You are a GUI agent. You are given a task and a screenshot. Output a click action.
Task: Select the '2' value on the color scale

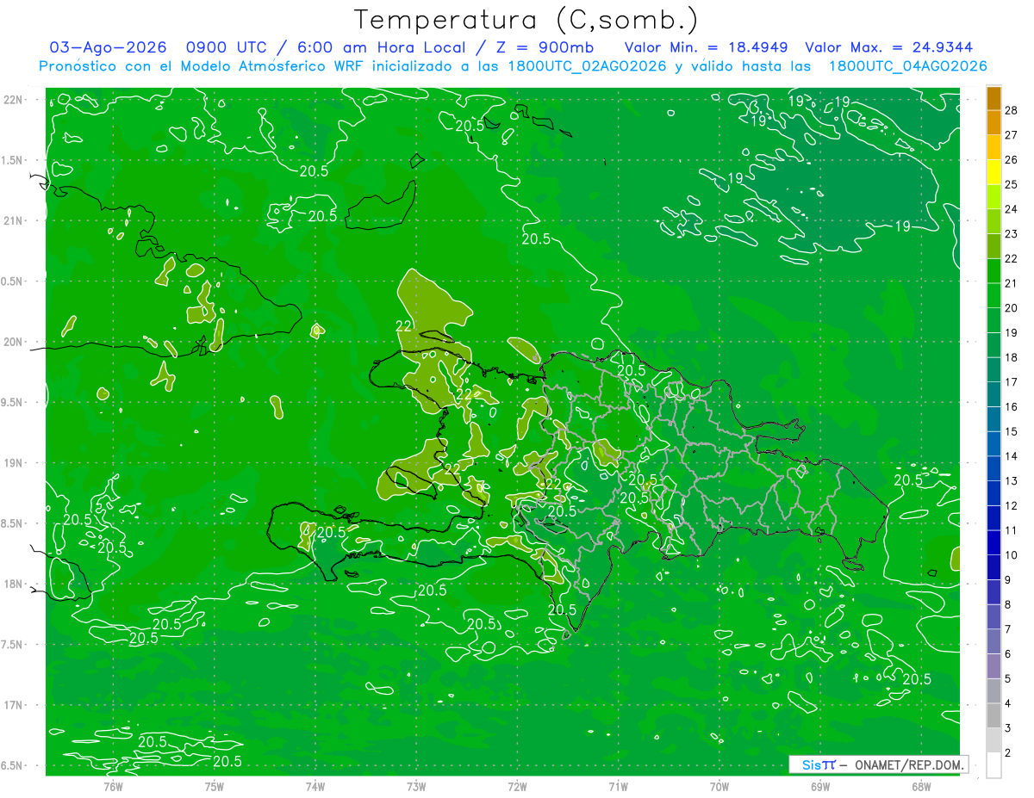(1008, 753)
